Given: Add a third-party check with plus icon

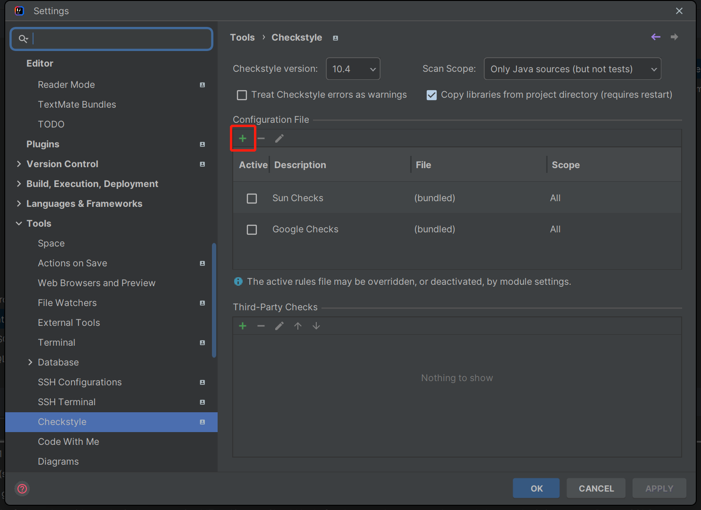Looking at the screenshot, I should (x=243, y=326).
